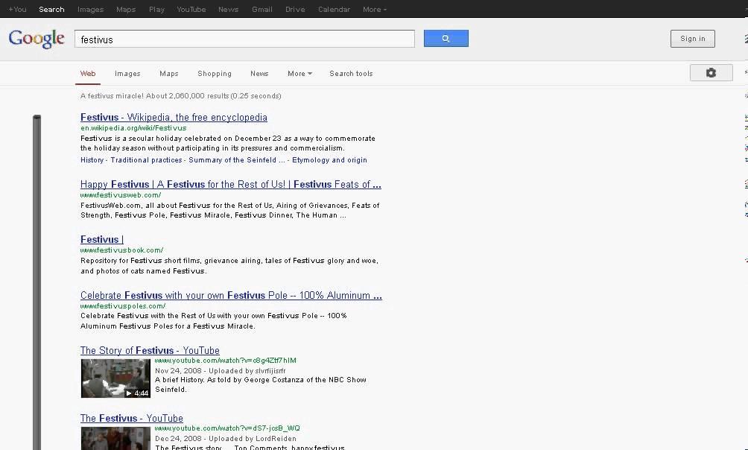Open the top bar More dropdown

[x=375, y=9]
